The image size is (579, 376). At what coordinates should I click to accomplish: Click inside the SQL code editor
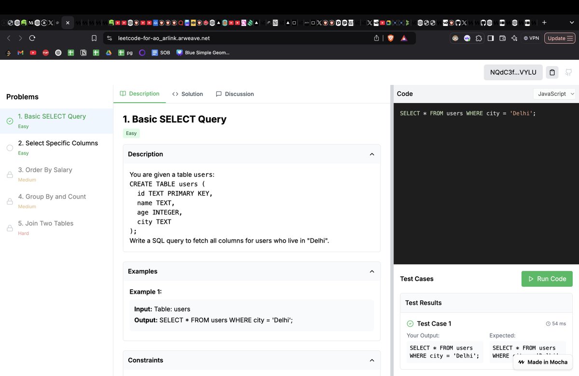tap(486, 183)
